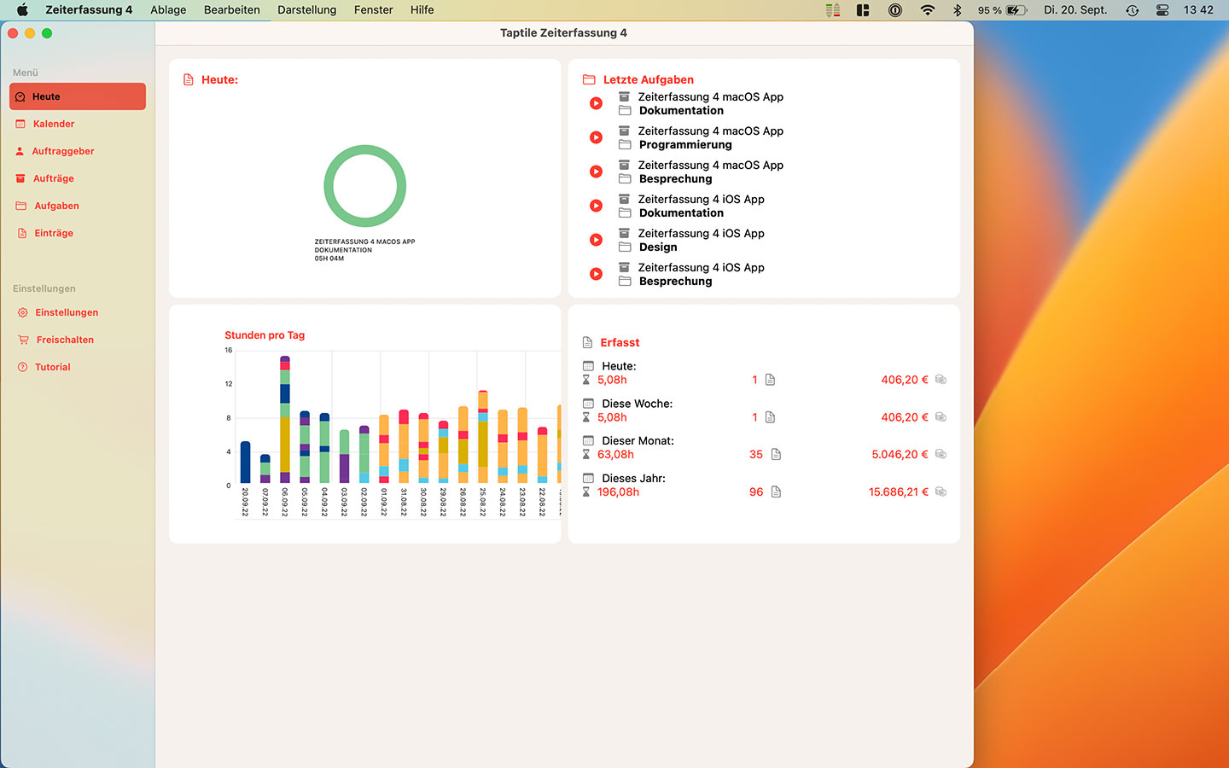
Task: Click the entries icon in the Dieser Monat row
Action: pos(776,455)
